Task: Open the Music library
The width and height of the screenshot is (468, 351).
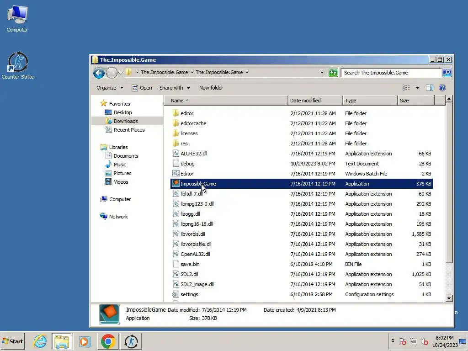Action: [116, 165]
